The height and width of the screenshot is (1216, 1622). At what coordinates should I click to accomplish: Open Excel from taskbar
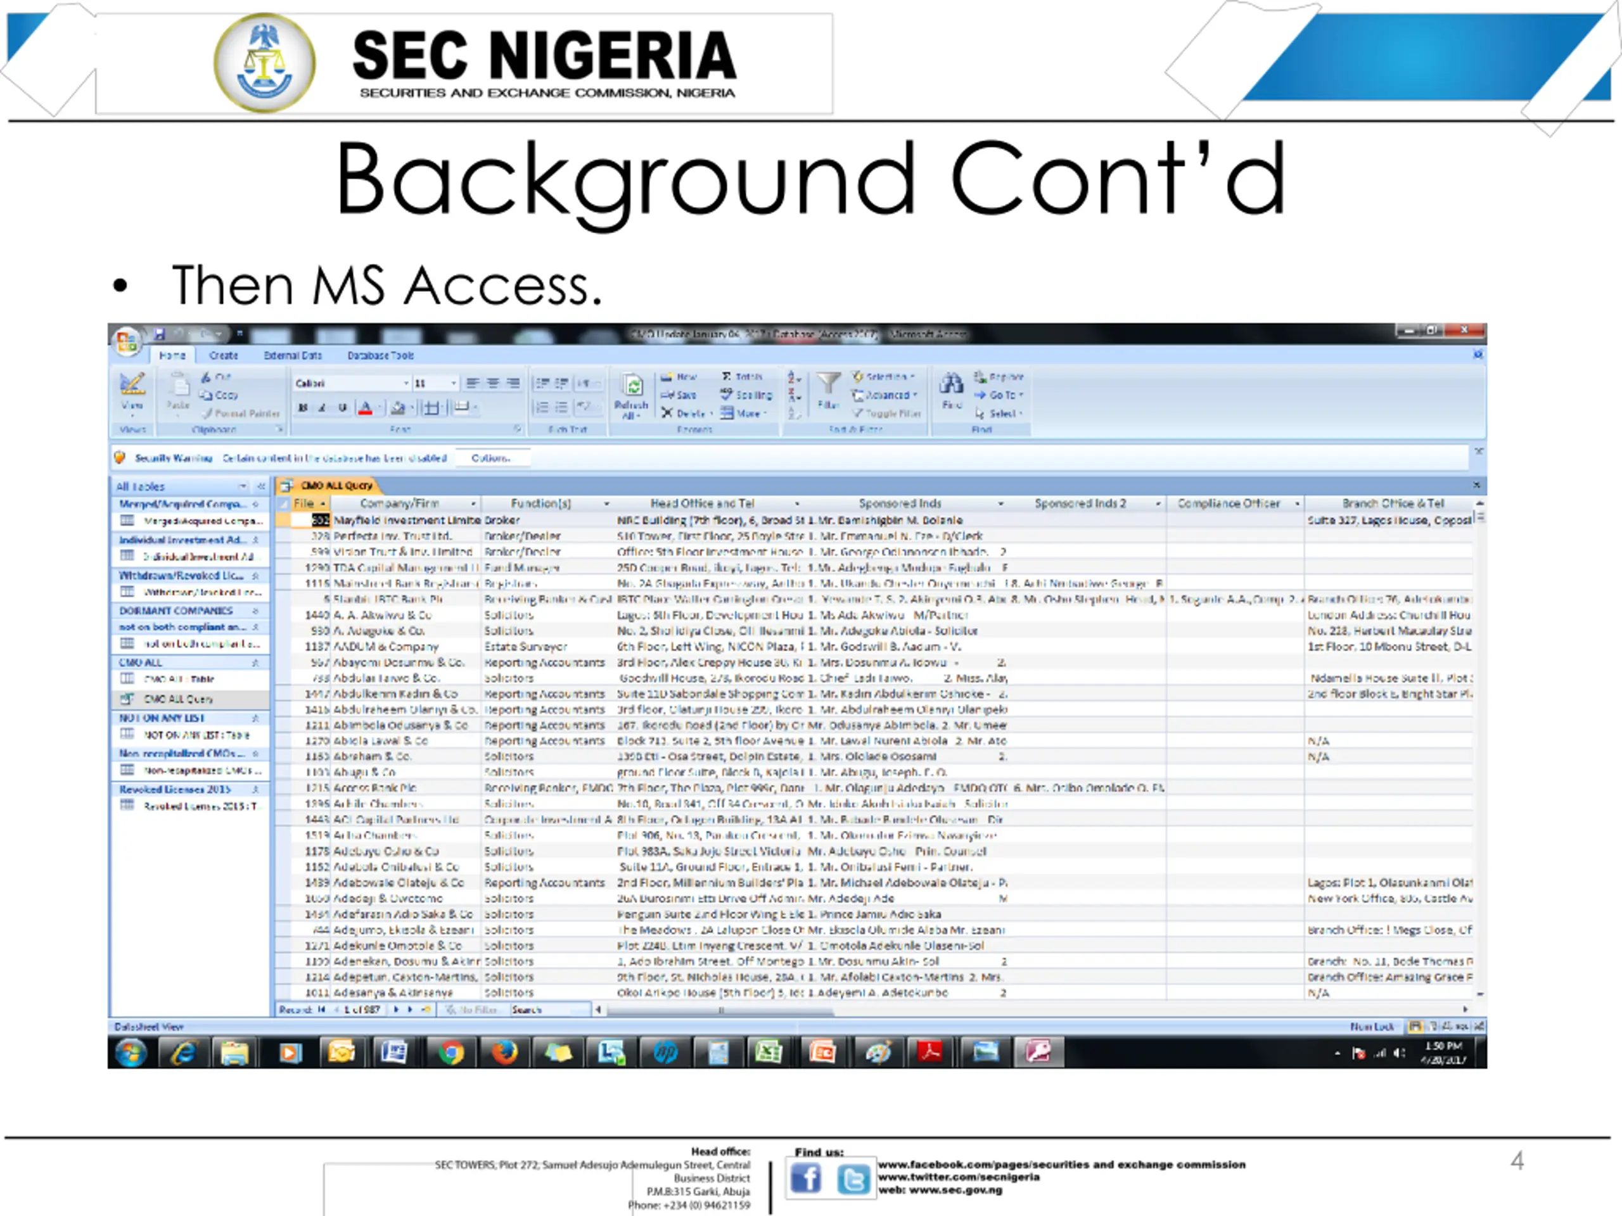click(x=768, y=1053)
